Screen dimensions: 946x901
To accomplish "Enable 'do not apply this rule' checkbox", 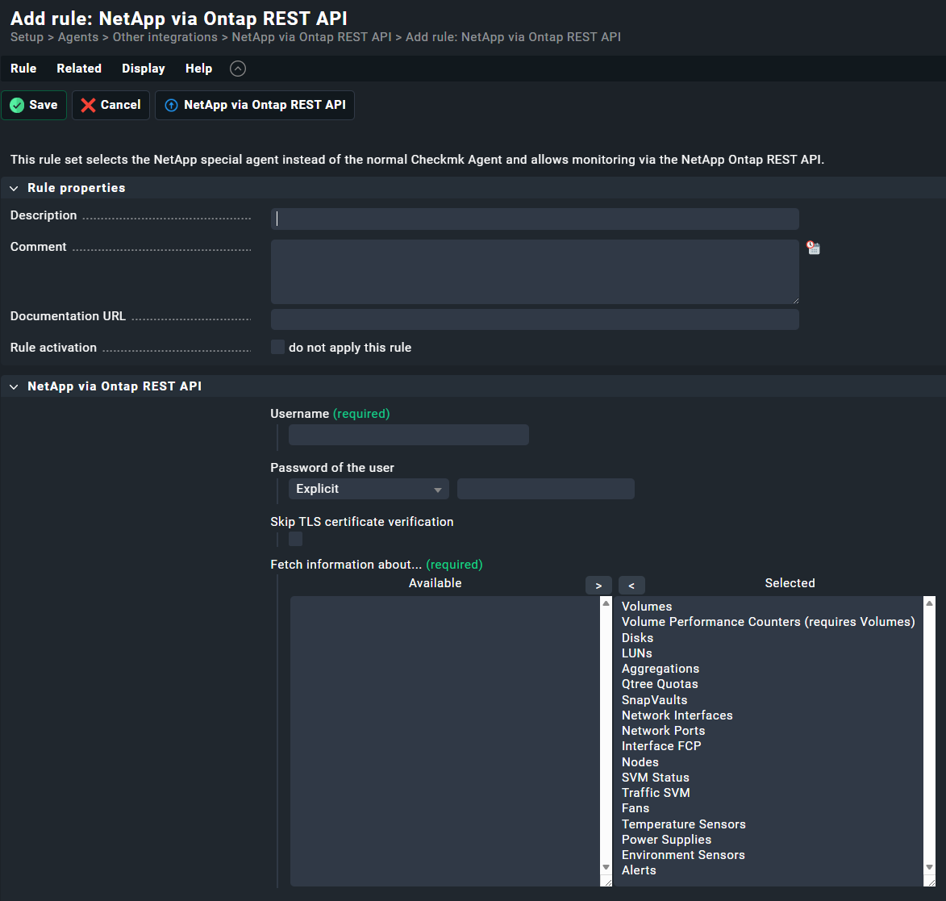I will click(278, 348).
